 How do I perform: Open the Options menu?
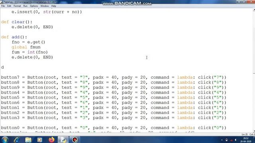34,6
